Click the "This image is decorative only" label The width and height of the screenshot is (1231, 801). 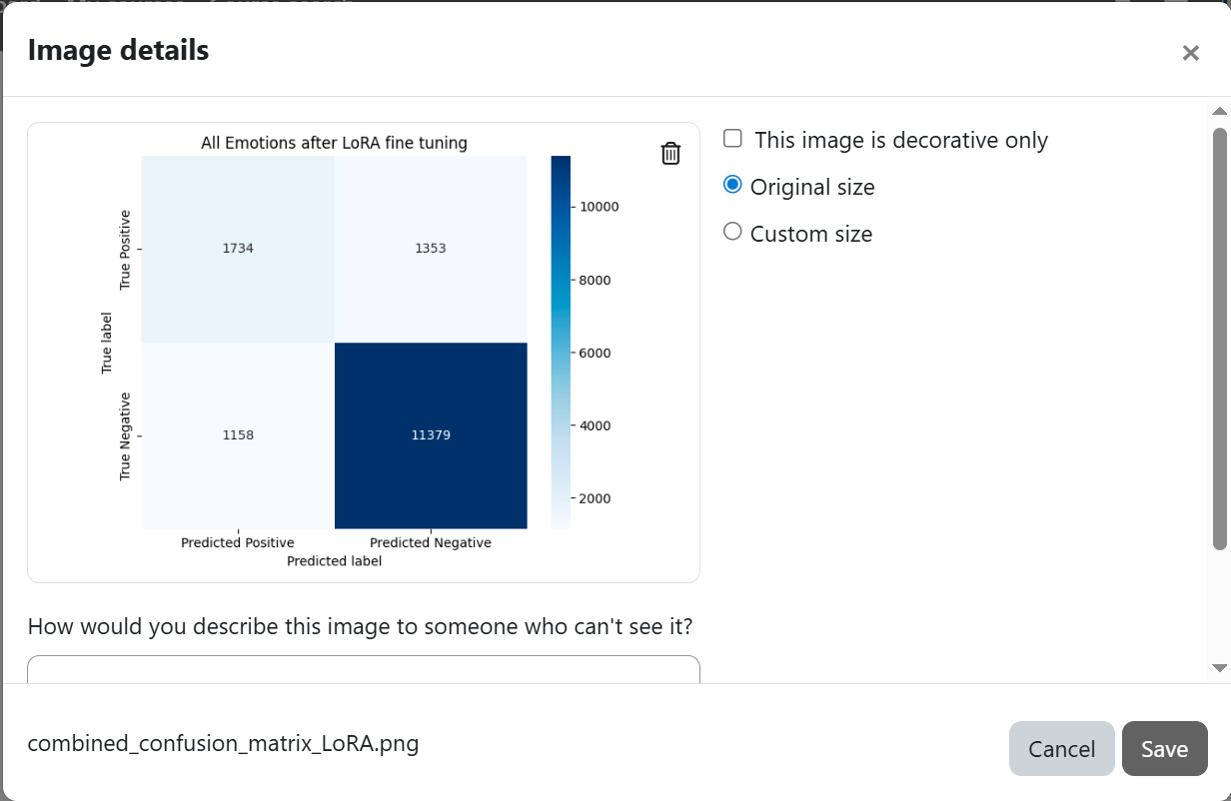point(901,140)
